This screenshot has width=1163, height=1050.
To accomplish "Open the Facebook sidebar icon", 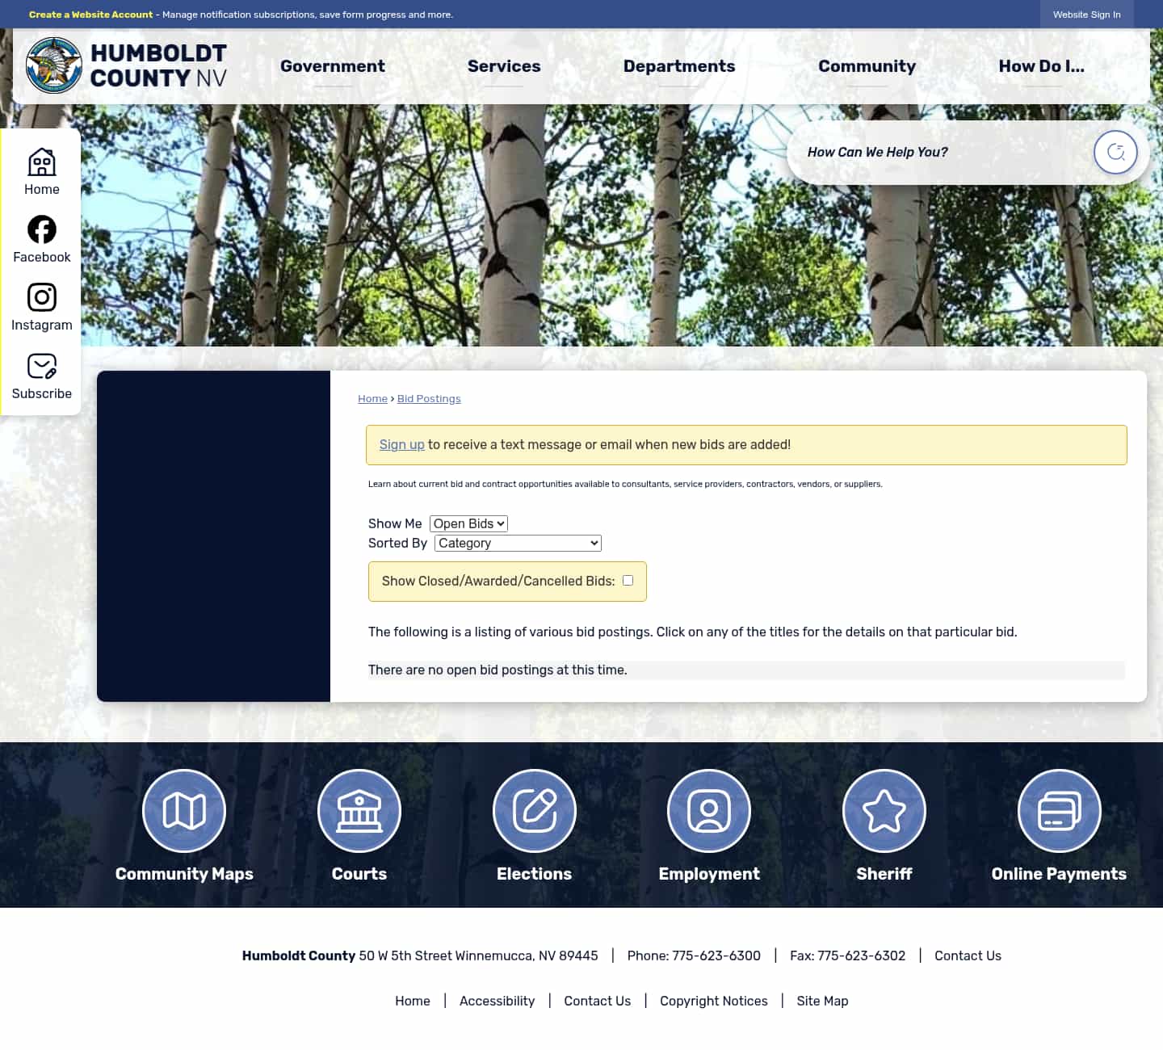I will [x=42, y=229].
